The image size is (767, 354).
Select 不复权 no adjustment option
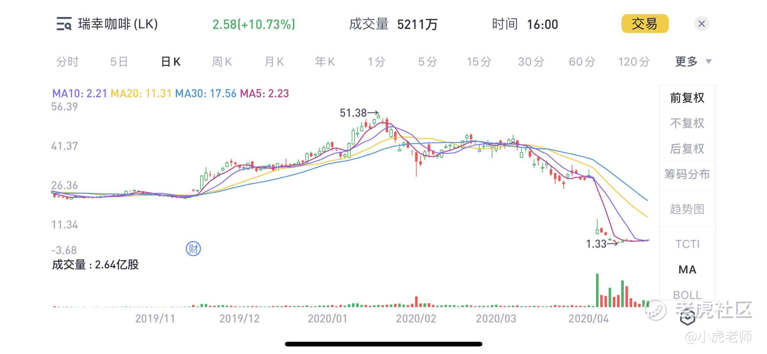[687, 123]
